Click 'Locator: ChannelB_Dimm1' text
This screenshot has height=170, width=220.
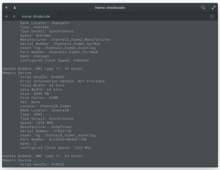pos(46,106)
